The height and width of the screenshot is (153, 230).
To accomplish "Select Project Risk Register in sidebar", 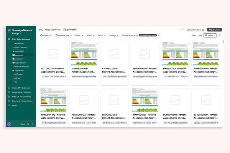I will tap(23, 67).
